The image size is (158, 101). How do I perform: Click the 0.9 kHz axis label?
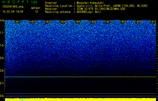click(x=2, y=58)
